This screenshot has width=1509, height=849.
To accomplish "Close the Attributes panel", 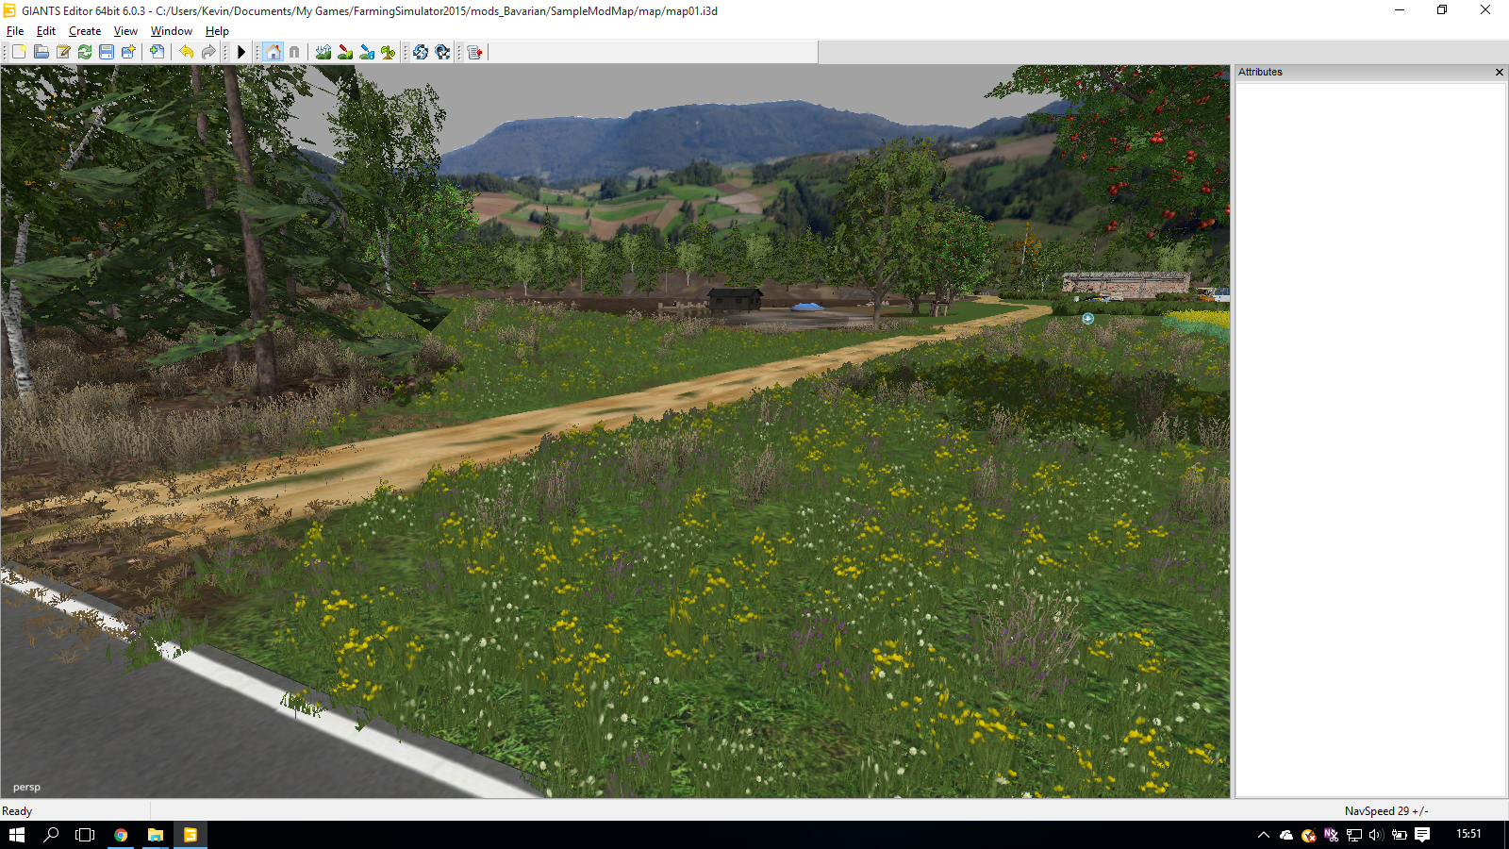I will point(1500,73).
